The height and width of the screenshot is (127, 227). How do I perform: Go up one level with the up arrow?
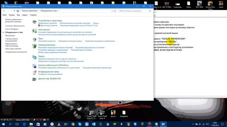tap(14, 11)
